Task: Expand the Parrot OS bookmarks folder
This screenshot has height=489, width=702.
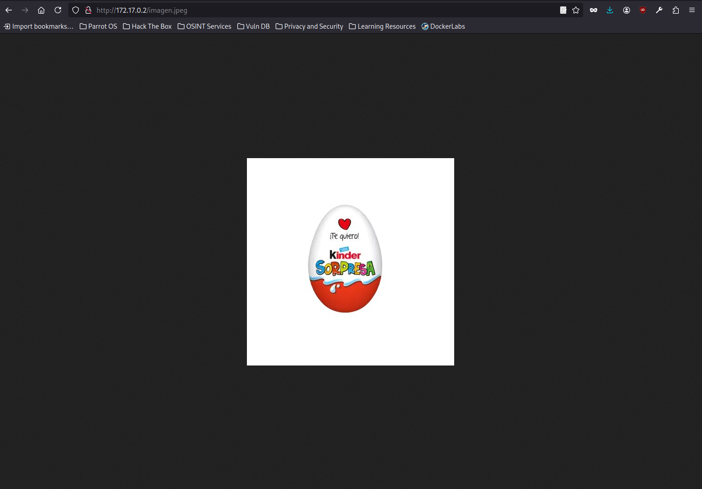Action: [98, 26]
